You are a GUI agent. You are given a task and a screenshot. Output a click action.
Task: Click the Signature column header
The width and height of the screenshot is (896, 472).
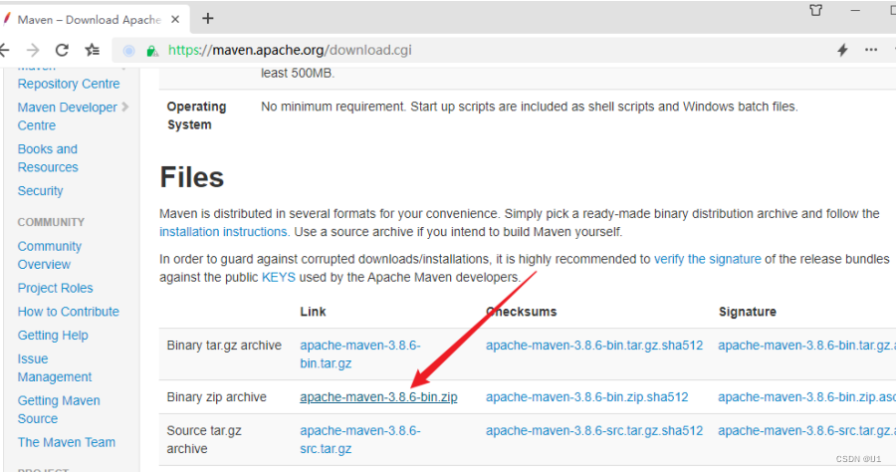748,312
